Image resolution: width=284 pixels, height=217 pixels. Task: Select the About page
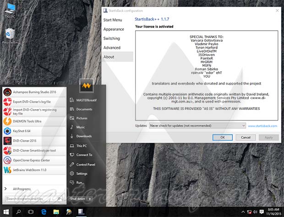pyautogui.click(x=117, y=57)
